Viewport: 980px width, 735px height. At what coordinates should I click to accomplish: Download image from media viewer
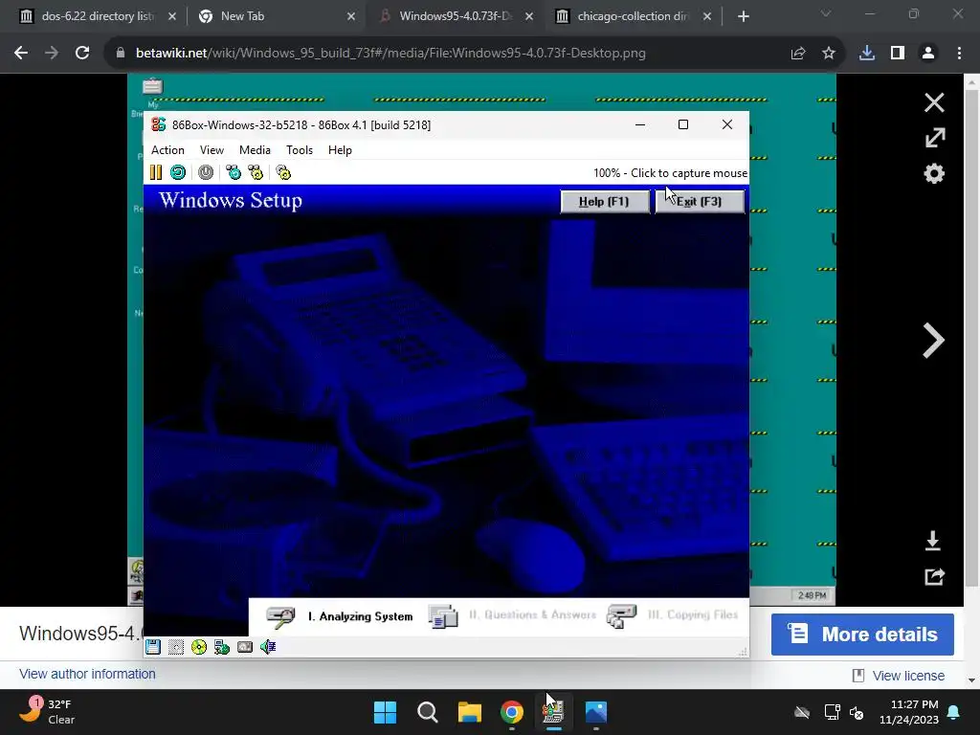(933, 541)
